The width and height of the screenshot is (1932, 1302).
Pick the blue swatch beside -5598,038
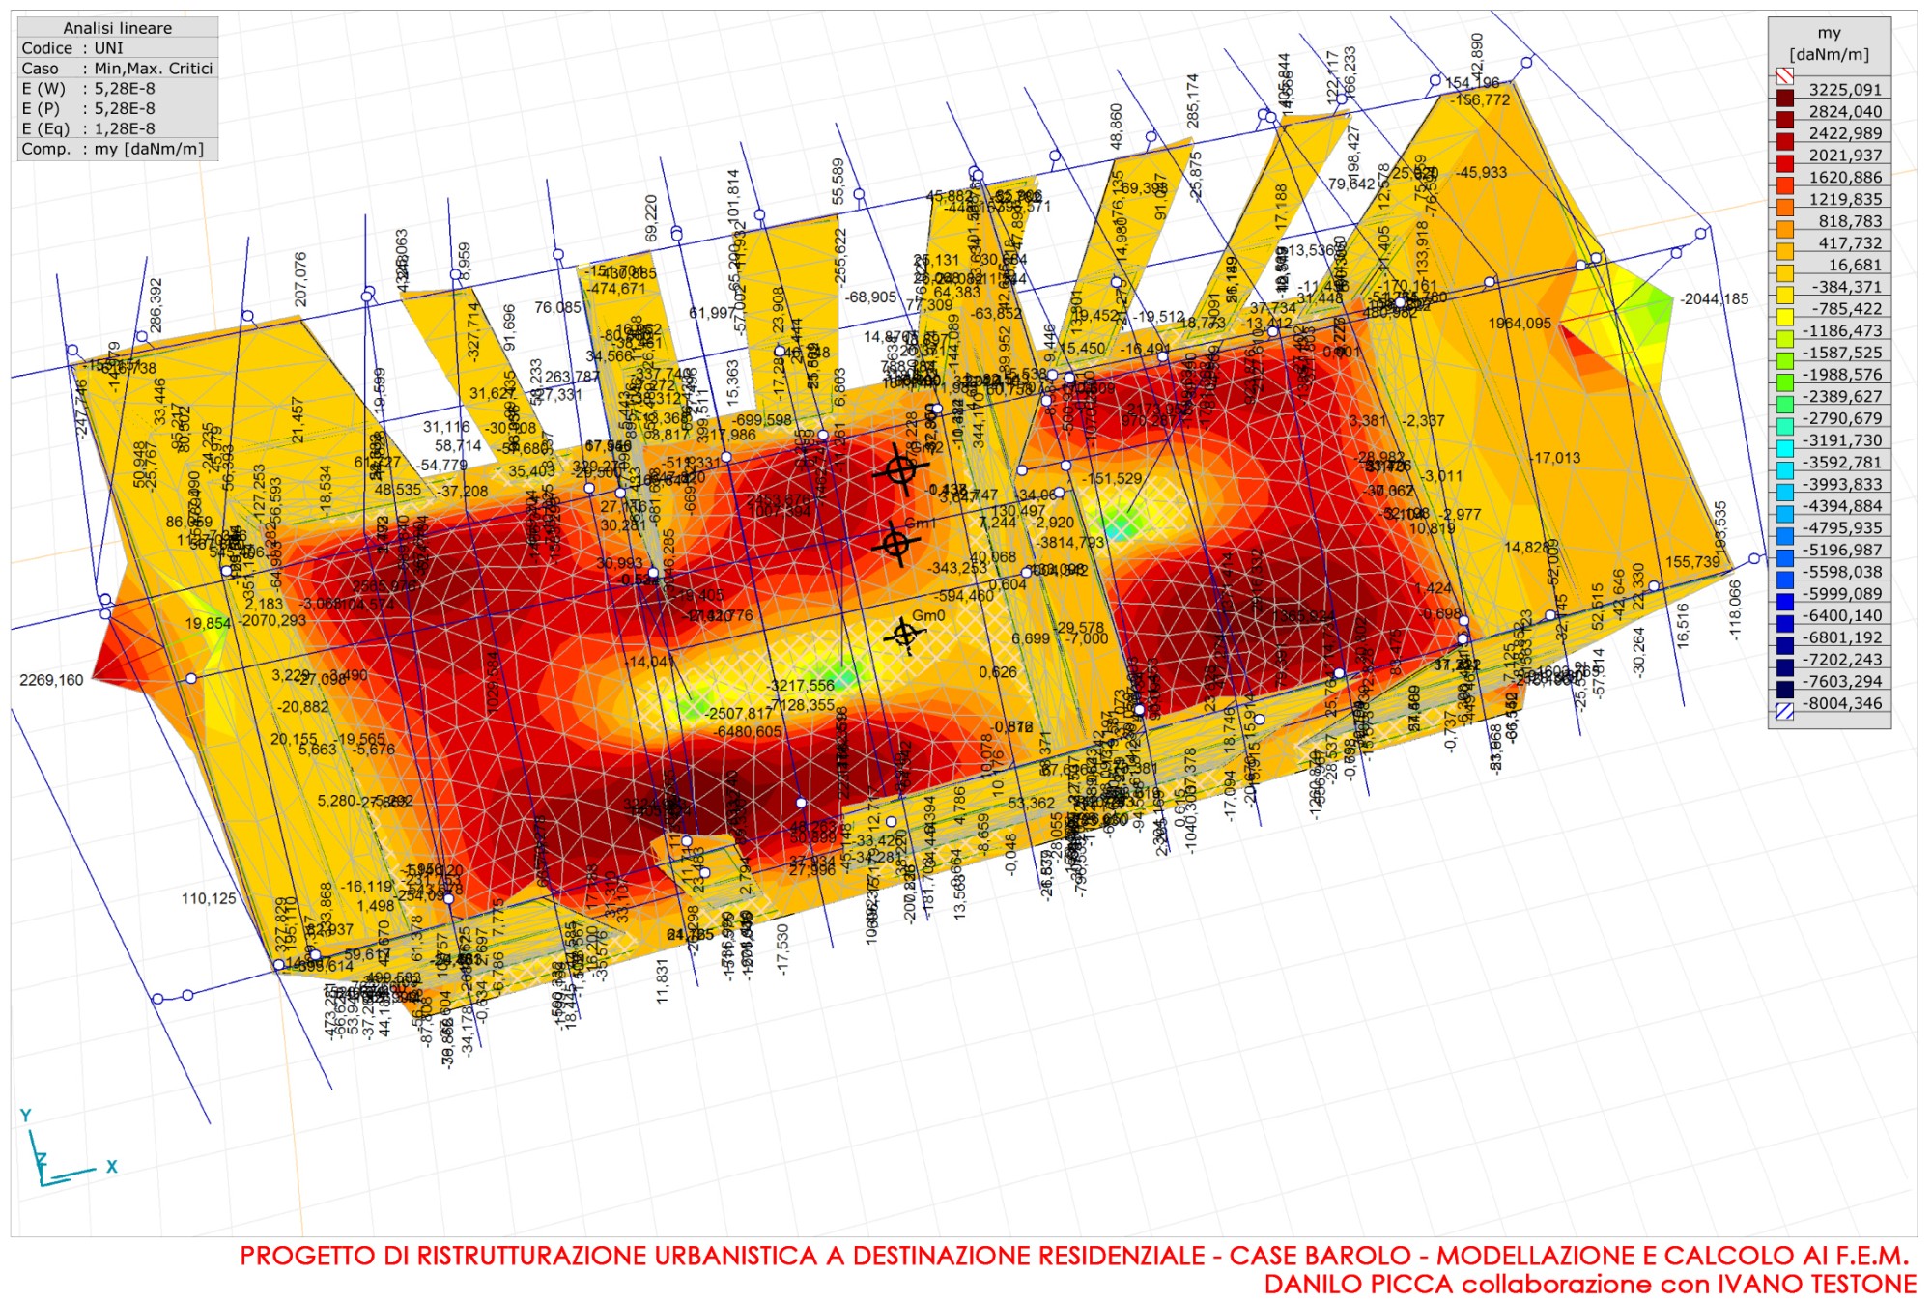(x=1784, y=580)
